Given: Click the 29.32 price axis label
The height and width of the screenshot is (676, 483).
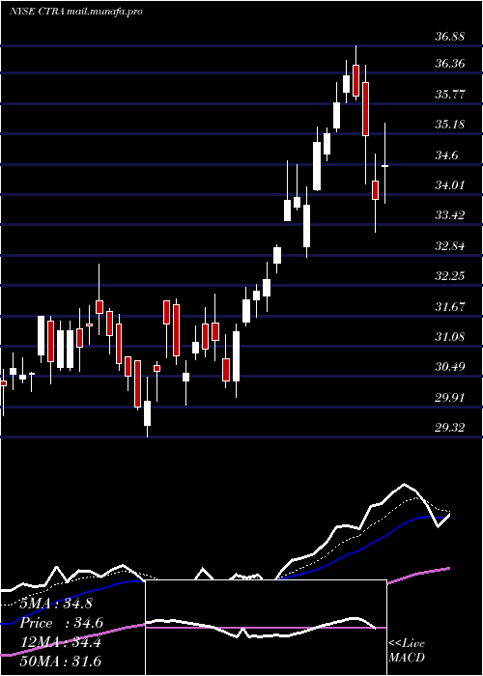Looking at the screenshot, I should coord(449,428).
